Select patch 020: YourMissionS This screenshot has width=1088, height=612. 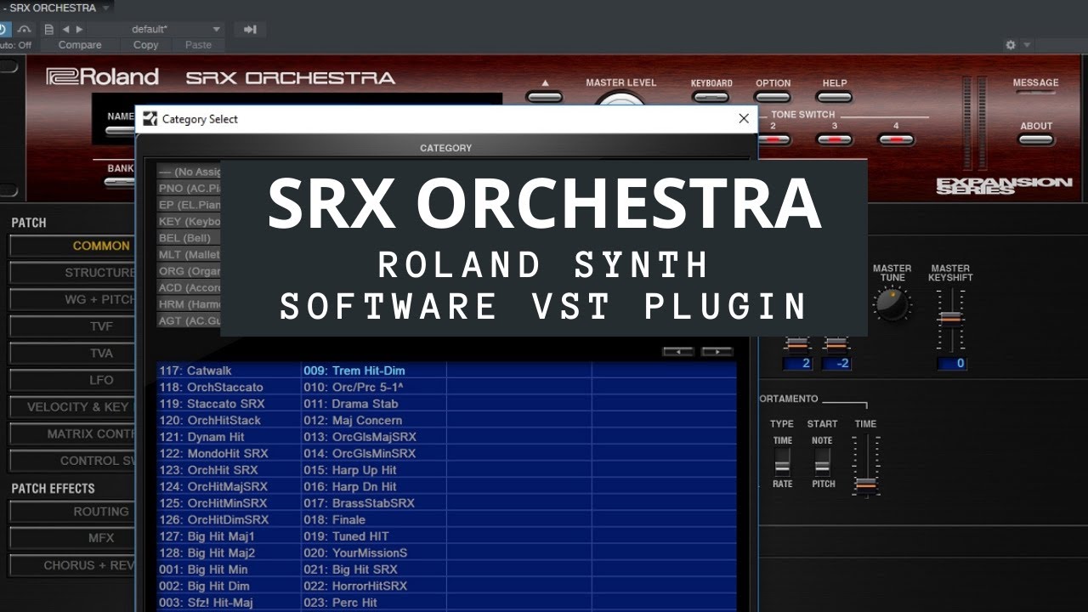click(374, 552)
